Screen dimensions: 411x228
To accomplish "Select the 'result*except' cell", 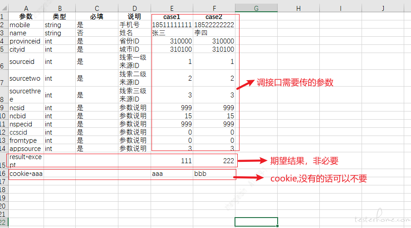I will [26, 161].
